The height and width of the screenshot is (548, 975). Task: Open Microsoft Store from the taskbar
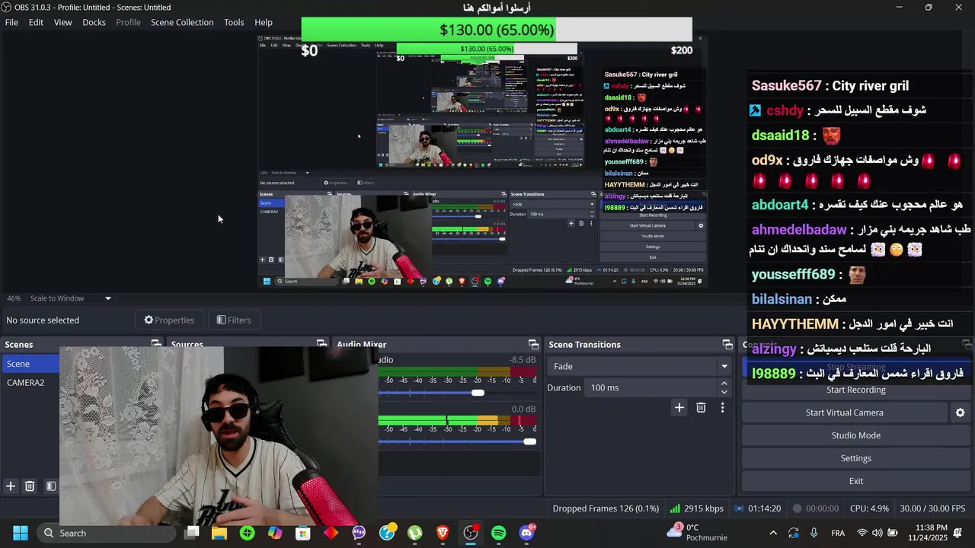tap(302, 533)
